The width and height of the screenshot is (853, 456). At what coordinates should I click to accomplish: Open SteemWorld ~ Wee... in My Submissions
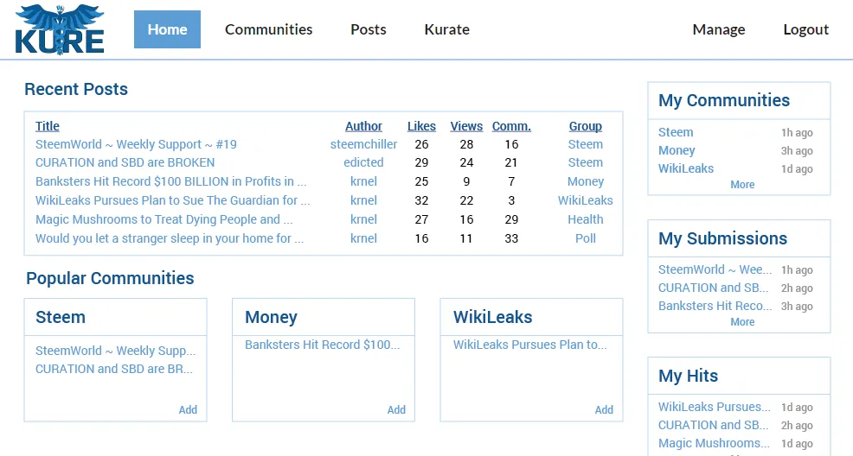point(715,269)
